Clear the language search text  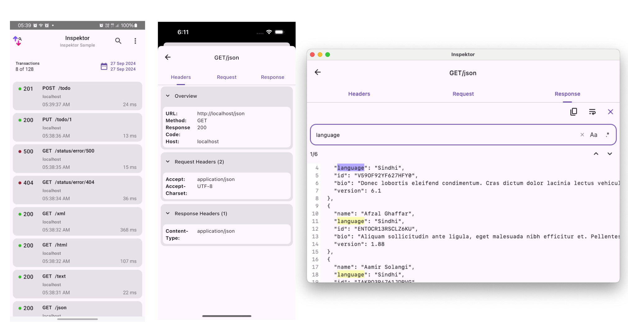click(582, 135)
